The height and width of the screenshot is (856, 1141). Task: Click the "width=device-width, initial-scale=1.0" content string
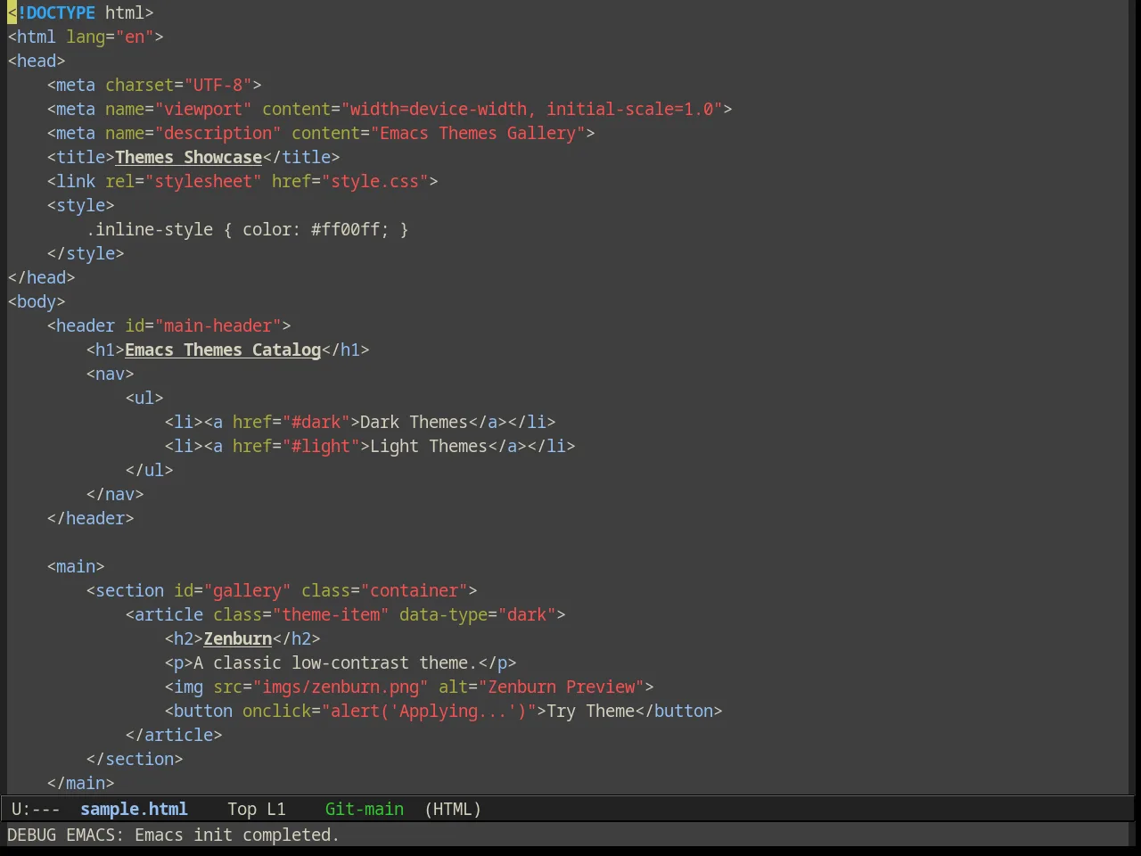(x=531, y=109)
